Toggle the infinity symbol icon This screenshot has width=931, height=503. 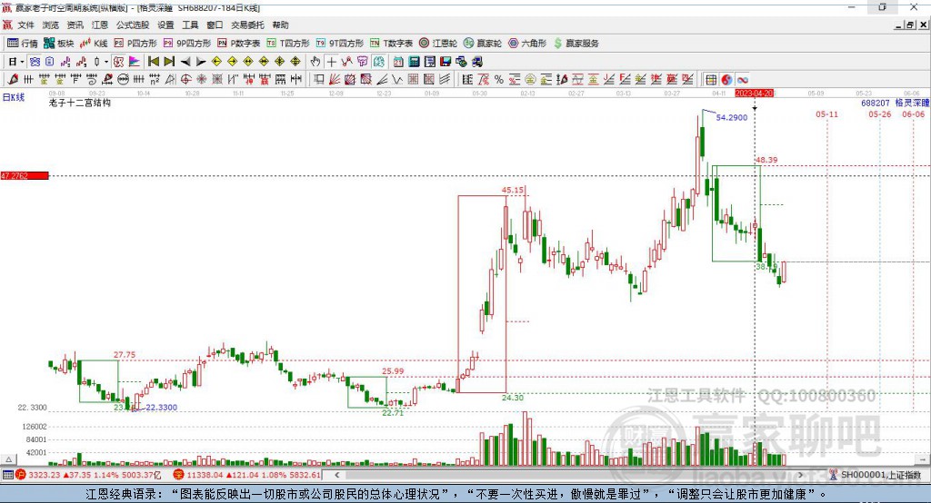[x=742, y=80]
